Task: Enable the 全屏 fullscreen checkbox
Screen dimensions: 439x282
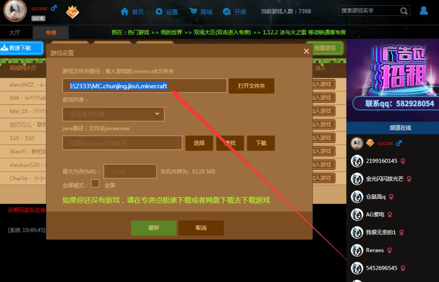Action: tap(95, 184)
